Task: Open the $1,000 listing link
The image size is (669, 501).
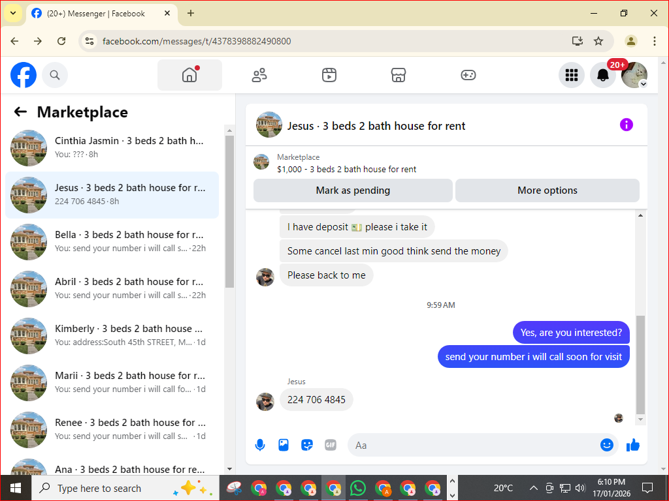Action: pyautogui.click(x=346, y=169)
